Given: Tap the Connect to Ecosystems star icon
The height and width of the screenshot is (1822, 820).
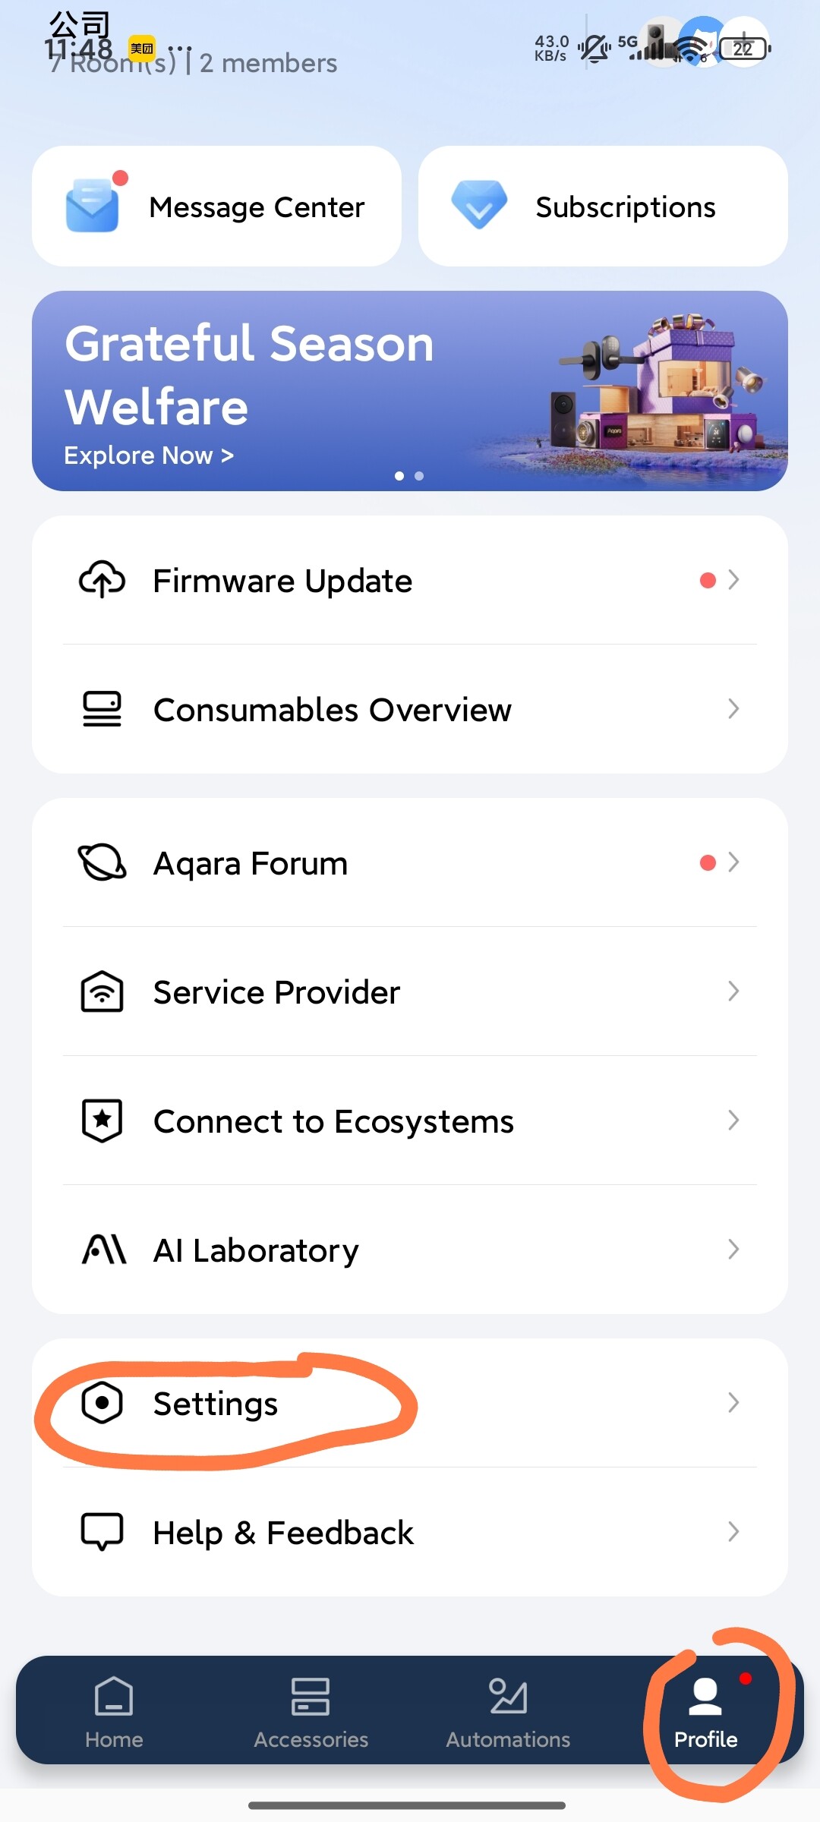Looking at the screenshot, I should point(102,1121).
